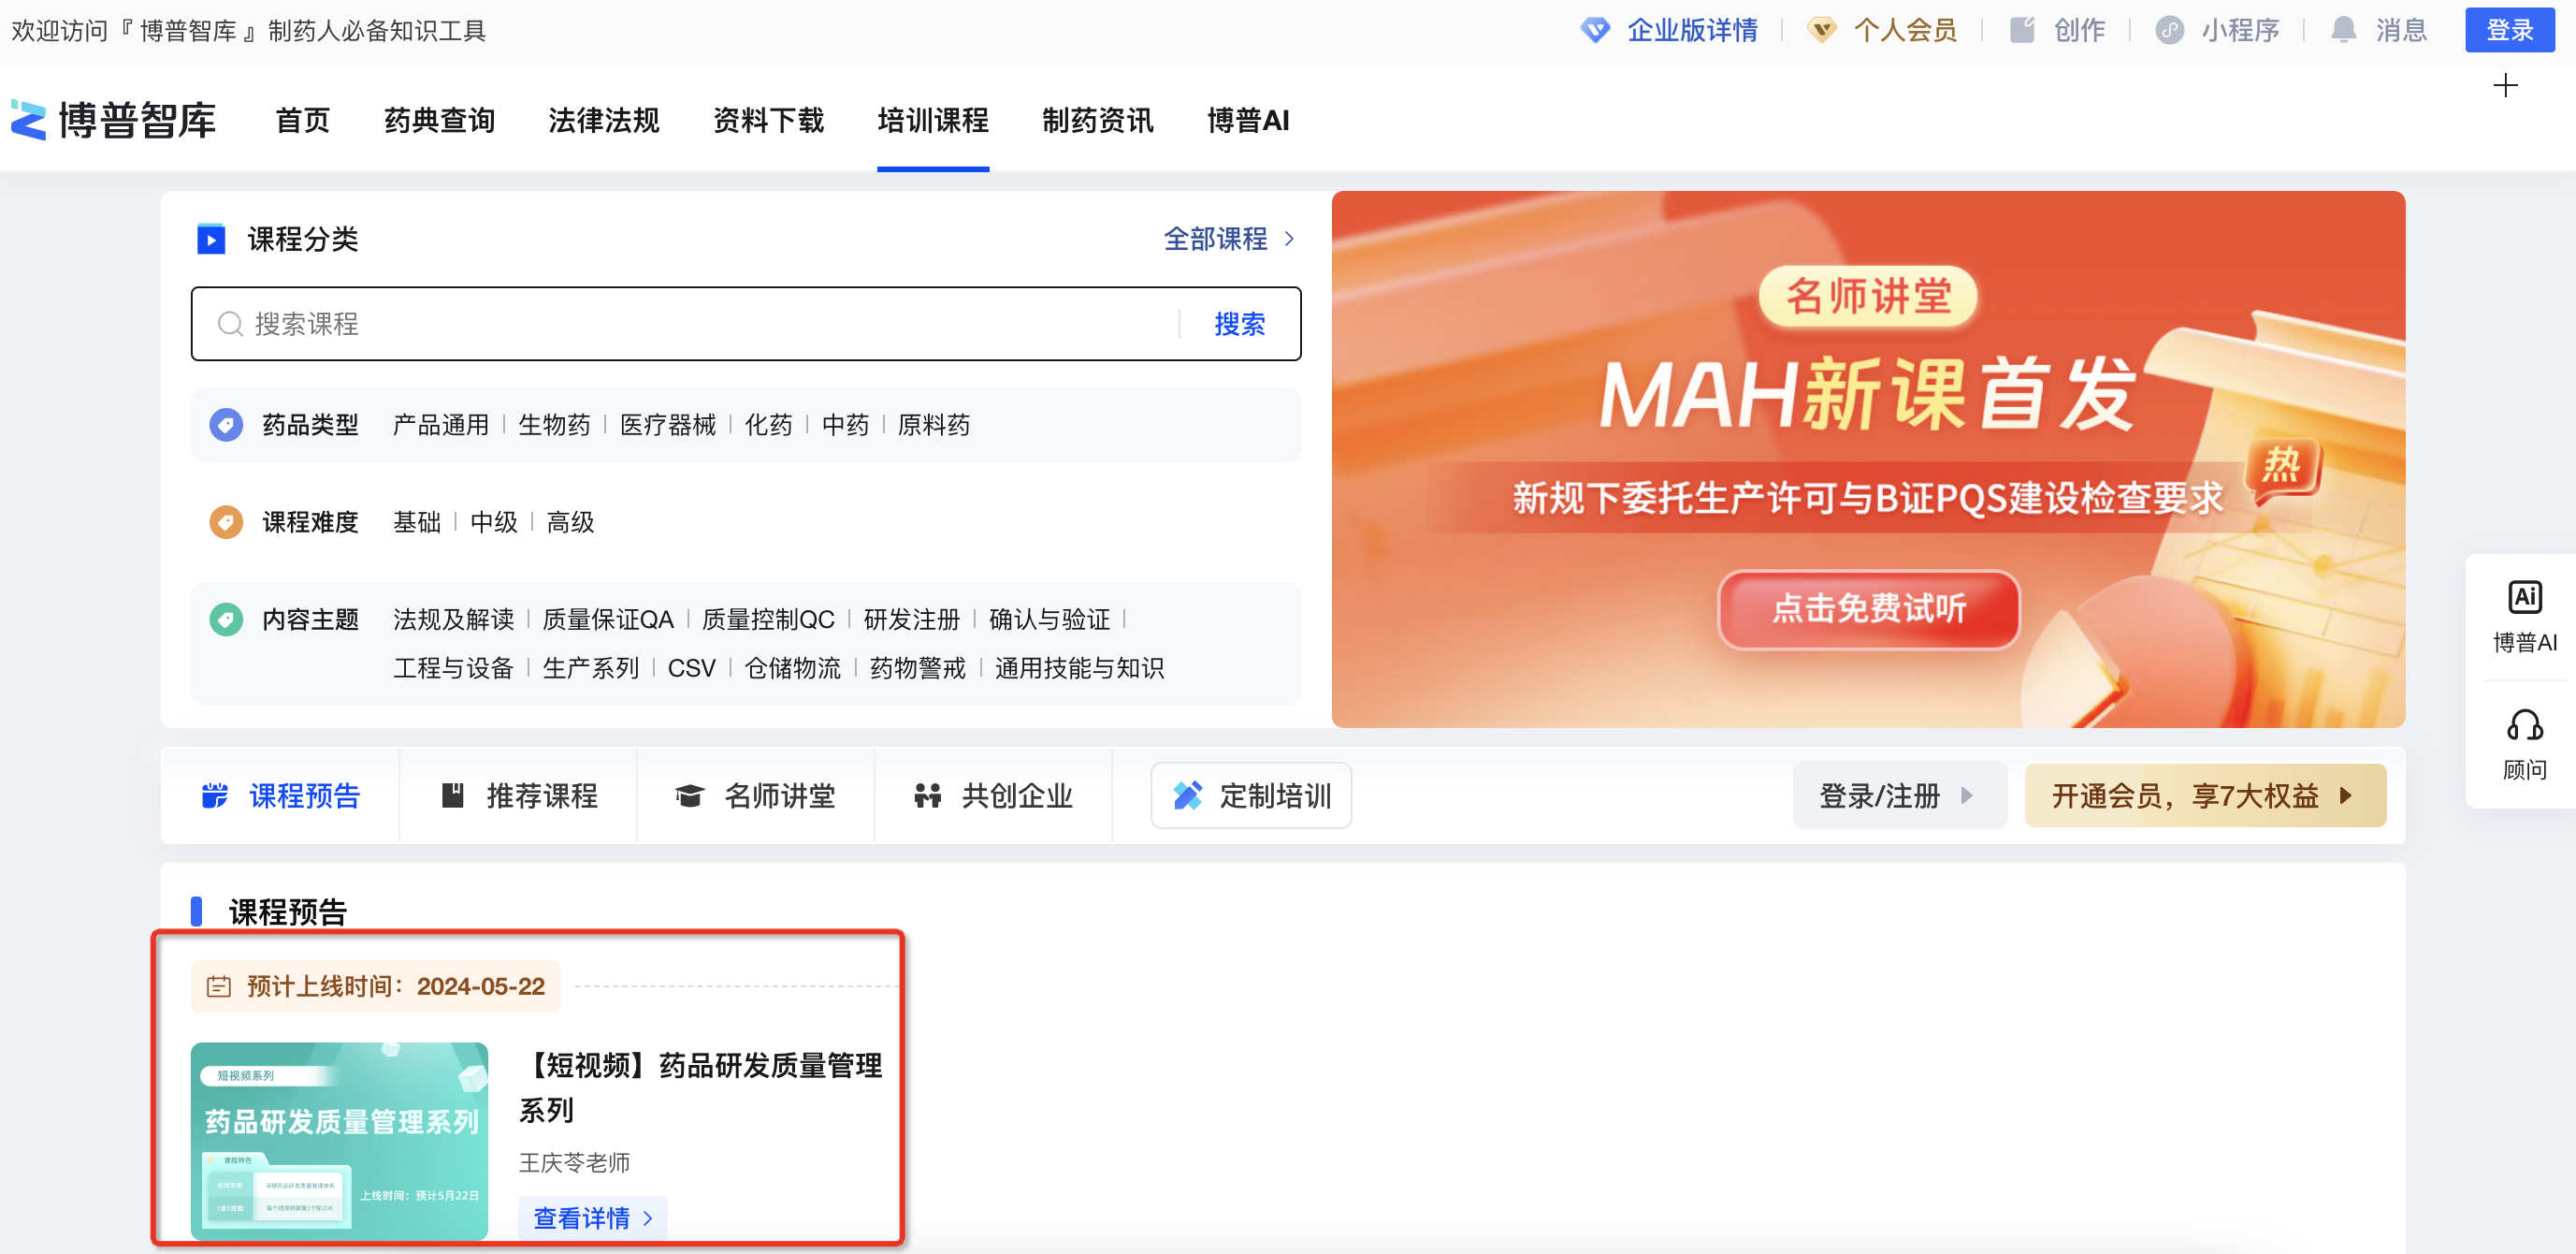Filter topic 确认与验证

point(1049,620)
